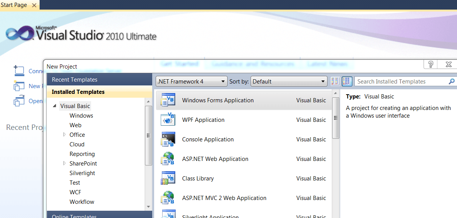Viewport: 457px width, 218px height.
Task: Open Online Templates section
Action: [100, 215]
